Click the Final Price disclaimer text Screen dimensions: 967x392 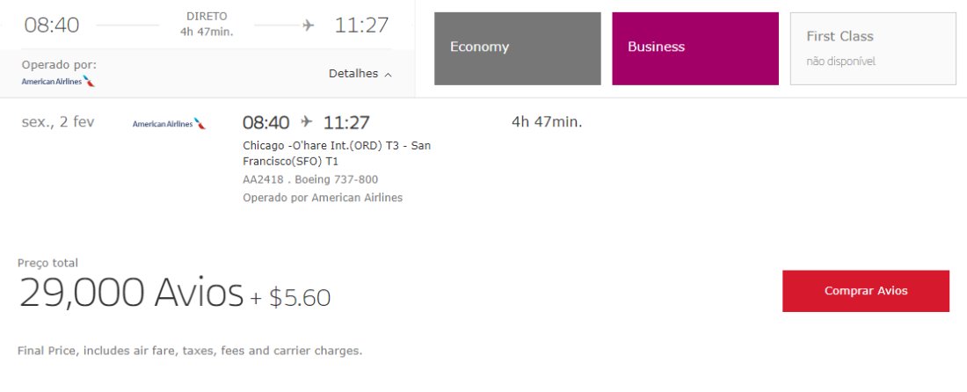coord(190,351)
